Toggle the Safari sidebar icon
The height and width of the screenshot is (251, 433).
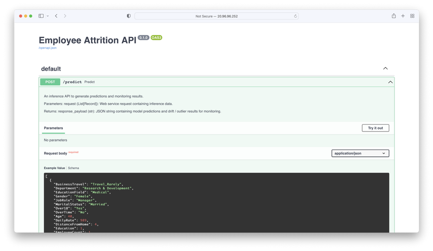[x=41, y=16]
